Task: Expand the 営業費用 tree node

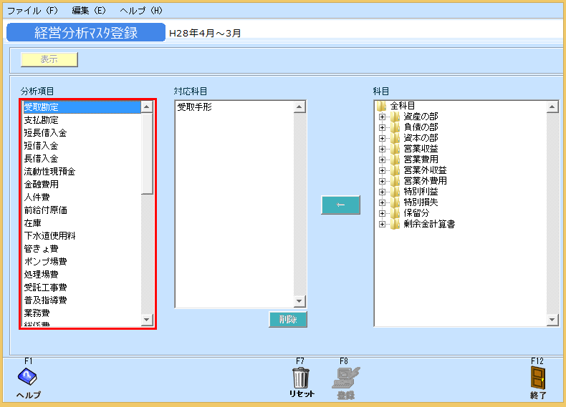Action: tap(382, 160)
